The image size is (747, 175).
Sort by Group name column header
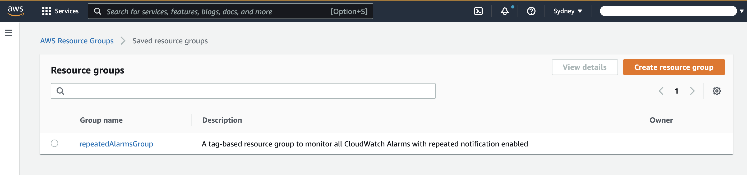tap(101, 120)
